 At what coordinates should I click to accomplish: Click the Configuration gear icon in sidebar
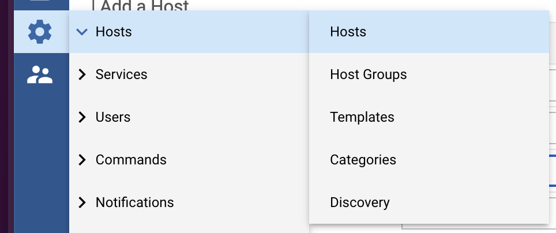click(x=40, y=32)
